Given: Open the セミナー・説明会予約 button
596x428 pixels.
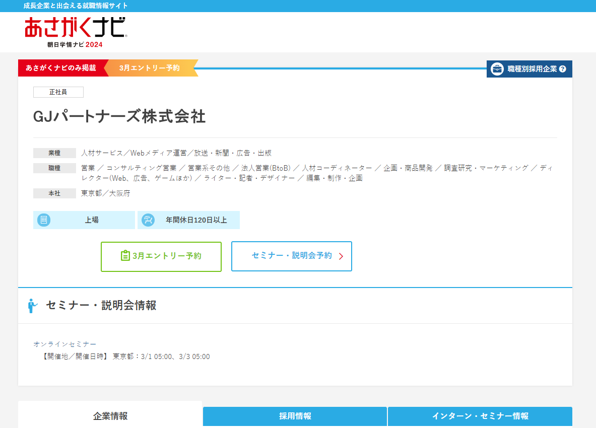Looking at the screenshot, I should pyautogui.click(x=292, y=256).
